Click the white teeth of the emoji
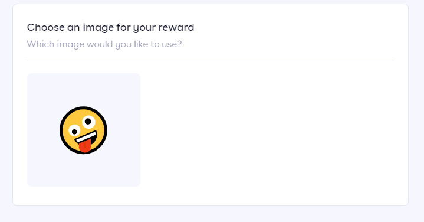Screen dimensions: 424x222 (x=86, y=137)
